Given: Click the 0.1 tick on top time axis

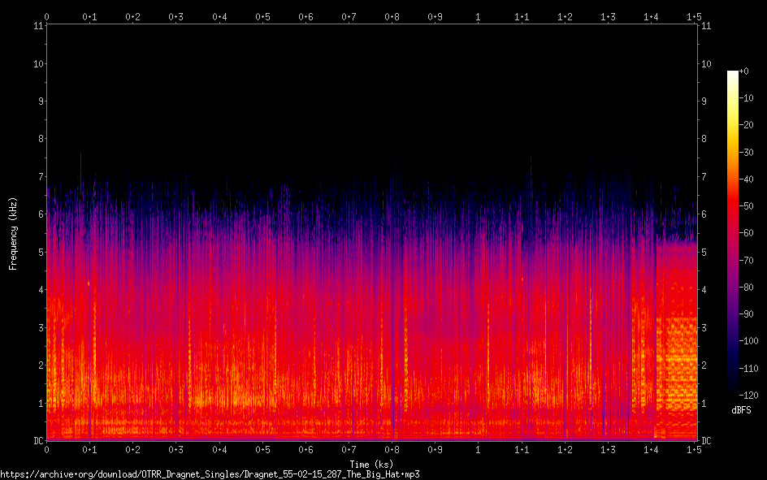Looking at the screenshot, I should (x=89, y=16).
